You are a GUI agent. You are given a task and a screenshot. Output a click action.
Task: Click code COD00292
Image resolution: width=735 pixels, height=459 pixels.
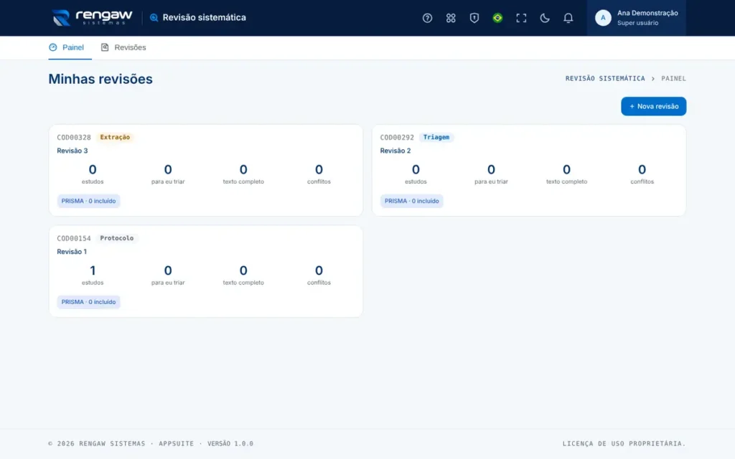click(396, 137)
